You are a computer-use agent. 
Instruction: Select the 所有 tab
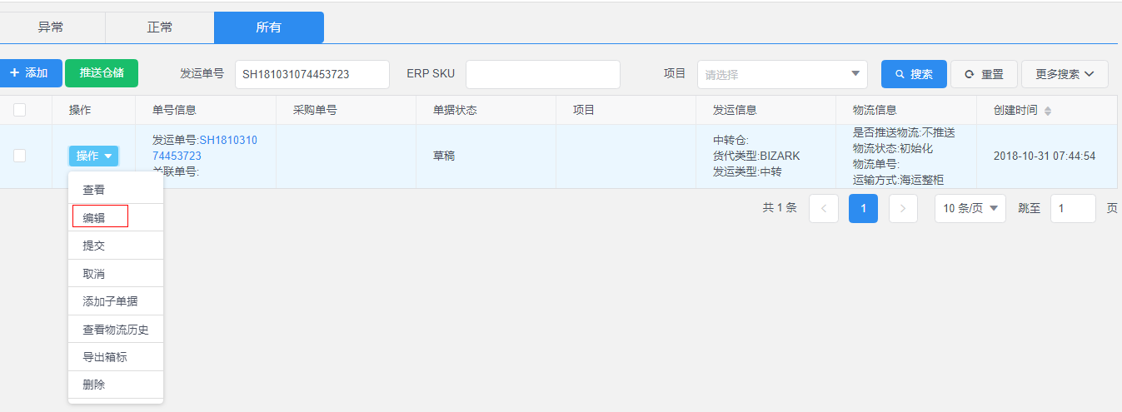point(268,27)
